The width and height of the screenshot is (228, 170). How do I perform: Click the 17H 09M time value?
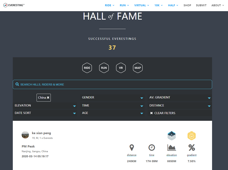coord(152,161)
